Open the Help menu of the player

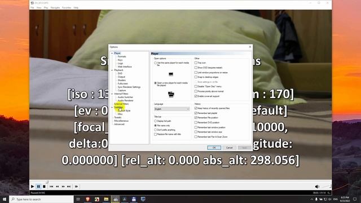coord(76,7)
